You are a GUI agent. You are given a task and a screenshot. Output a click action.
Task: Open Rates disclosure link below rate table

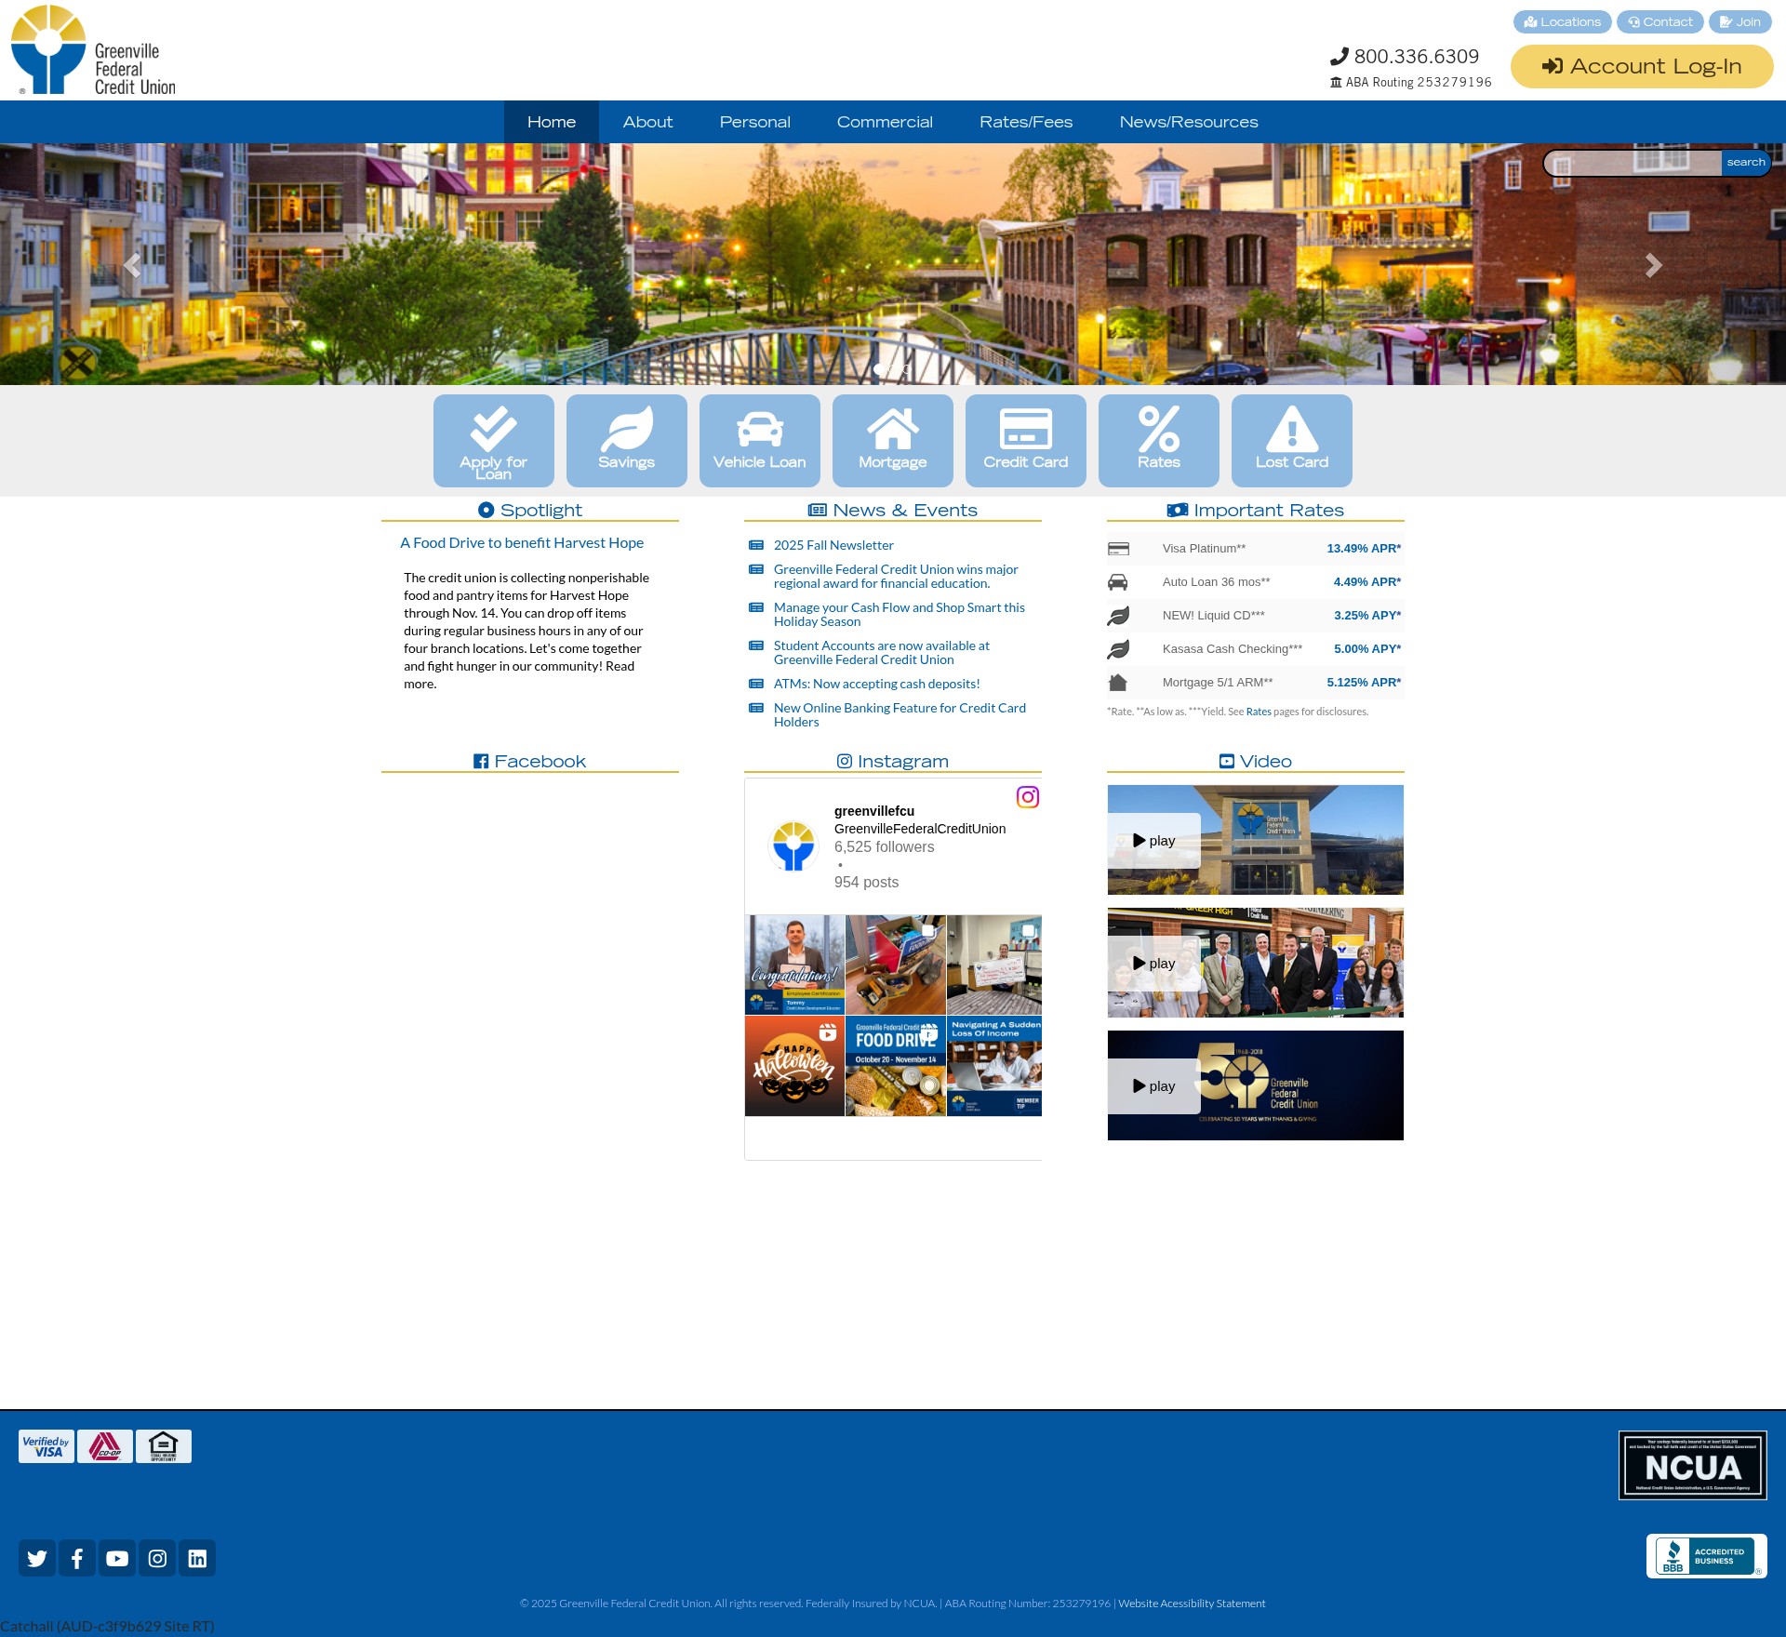1259,712
